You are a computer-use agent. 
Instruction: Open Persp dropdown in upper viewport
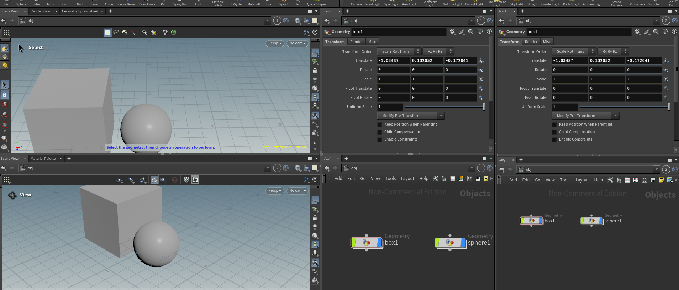(275, 43)
